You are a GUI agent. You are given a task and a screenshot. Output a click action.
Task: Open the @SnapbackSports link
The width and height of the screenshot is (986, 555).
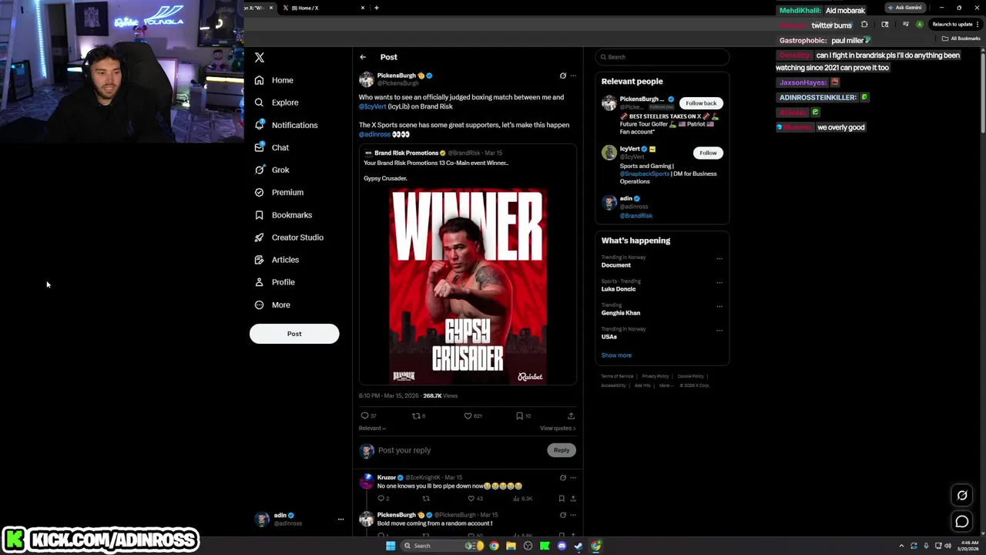[644, 173]
